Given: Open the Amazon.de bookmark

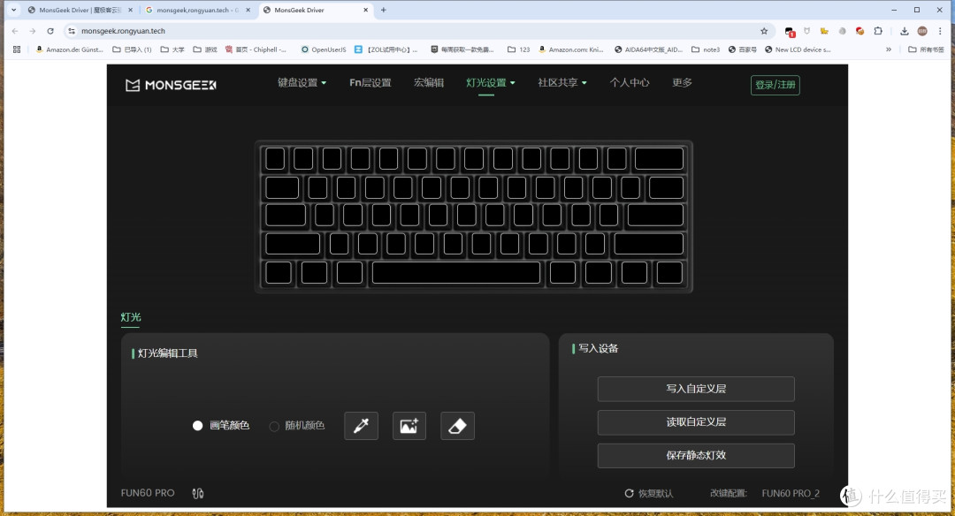Looking at the screenshot, I should [70, 49].
